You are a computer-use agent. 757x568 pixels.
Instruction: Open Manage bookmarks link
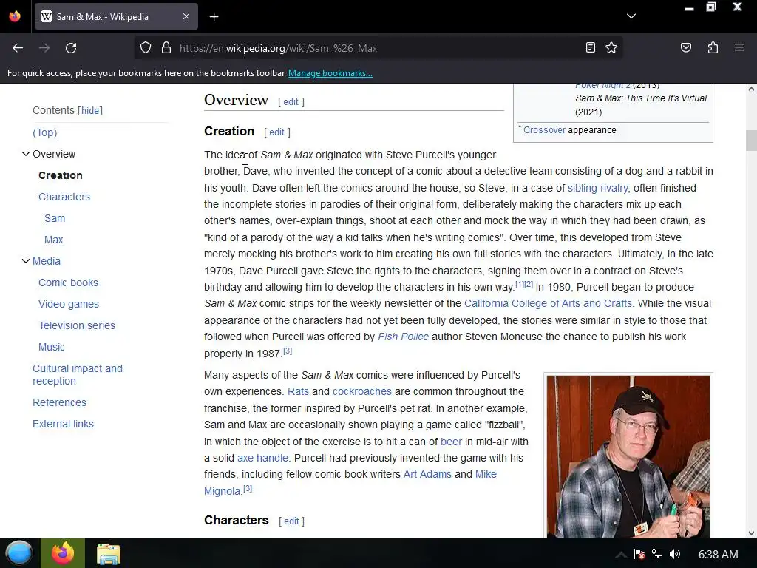click(330, 73)
